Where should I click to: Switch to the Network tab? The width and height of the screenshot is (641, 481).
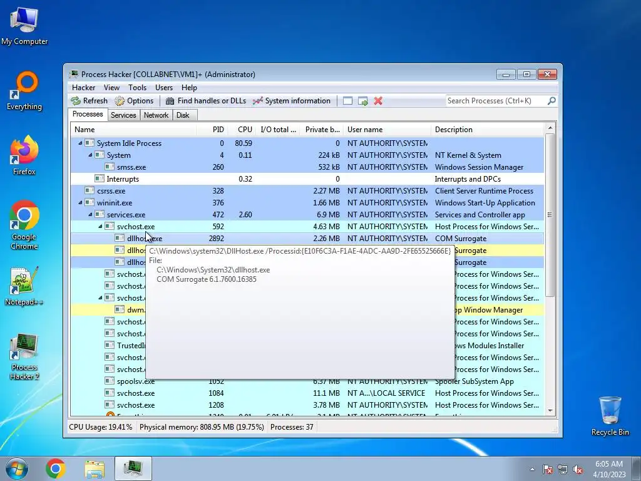(156, 115)
